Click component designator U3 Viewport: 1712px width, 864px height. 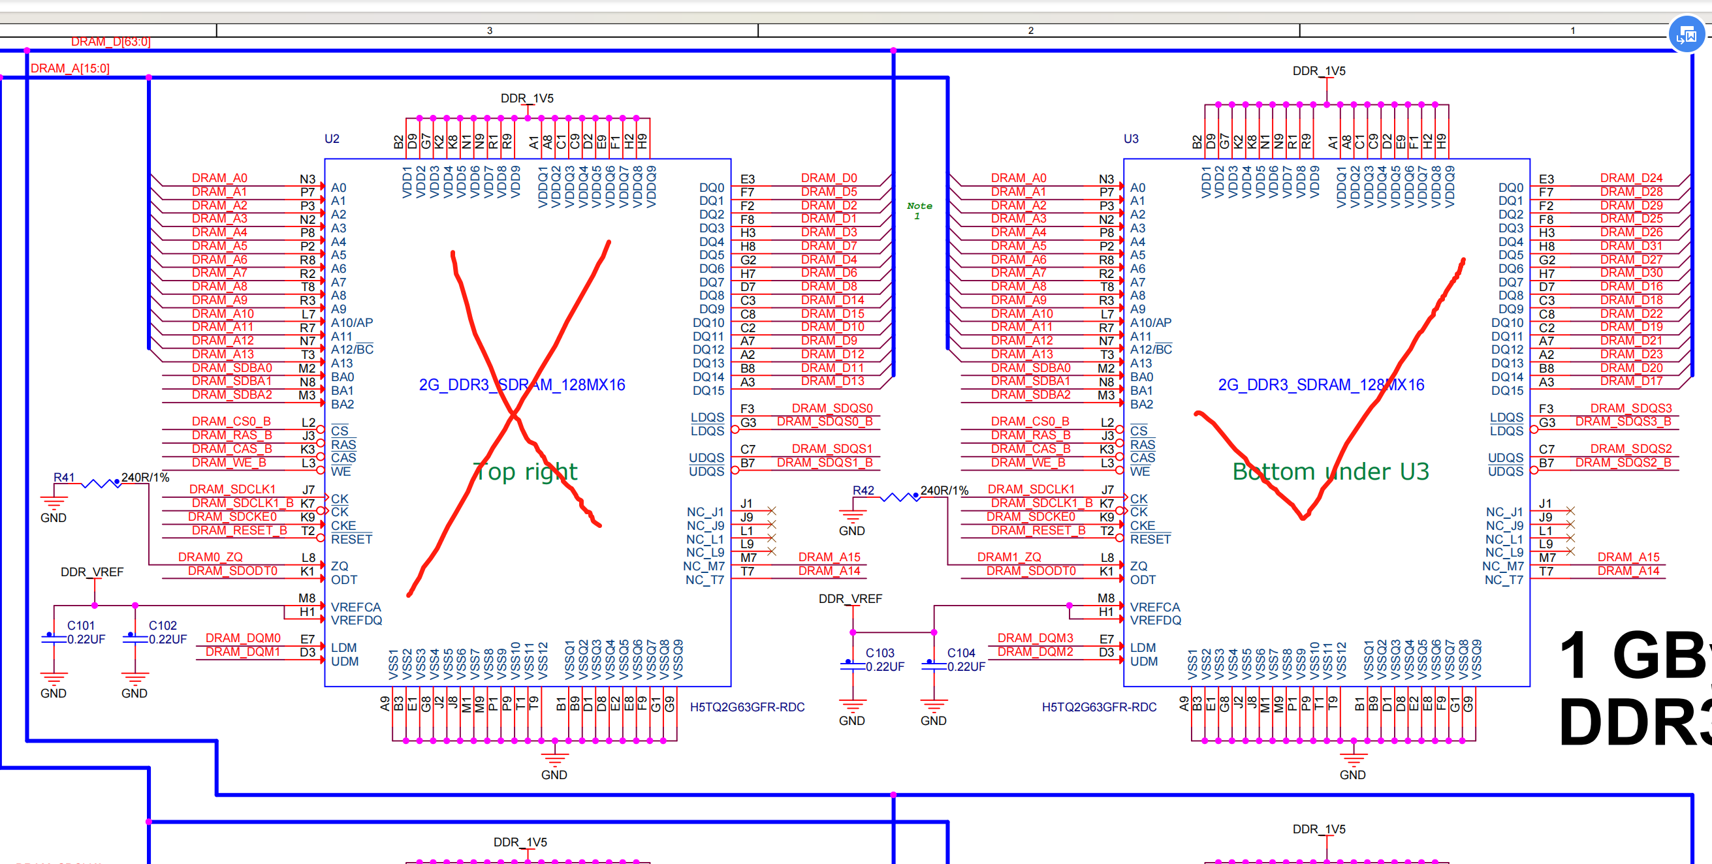1130,139
